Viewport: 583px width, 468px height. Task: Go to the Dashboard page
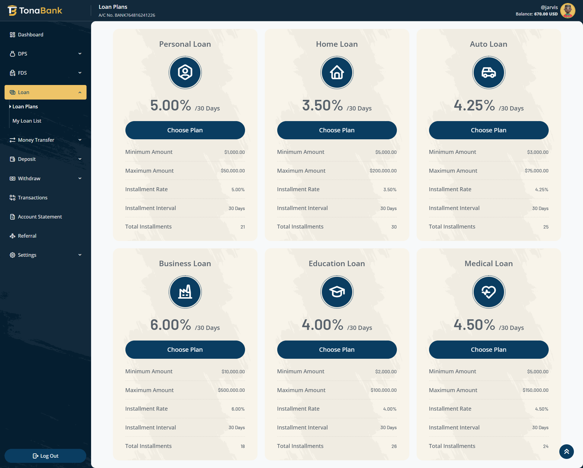[30, 35]
